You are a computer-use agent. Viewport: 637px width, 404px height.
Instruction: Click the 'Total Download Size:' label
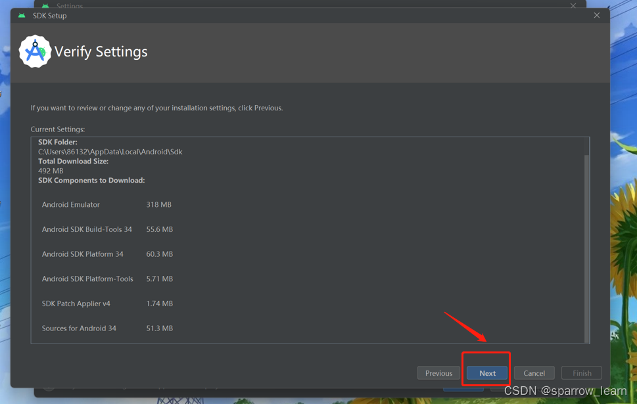pyautogui.click(x=73, y=161)
